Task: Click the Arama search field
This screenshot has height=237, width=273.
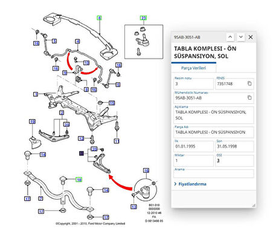Action: [x=214, y=174]
